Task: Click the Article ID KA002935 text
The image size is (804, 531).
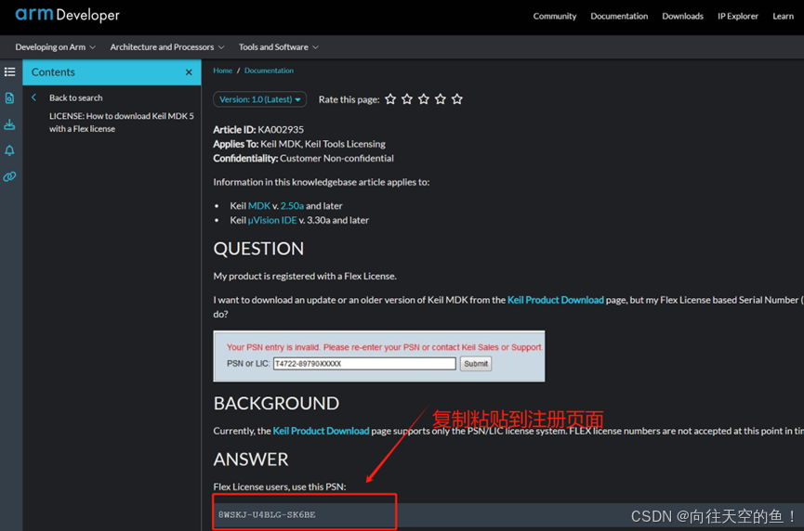Action: click(258, 130)
